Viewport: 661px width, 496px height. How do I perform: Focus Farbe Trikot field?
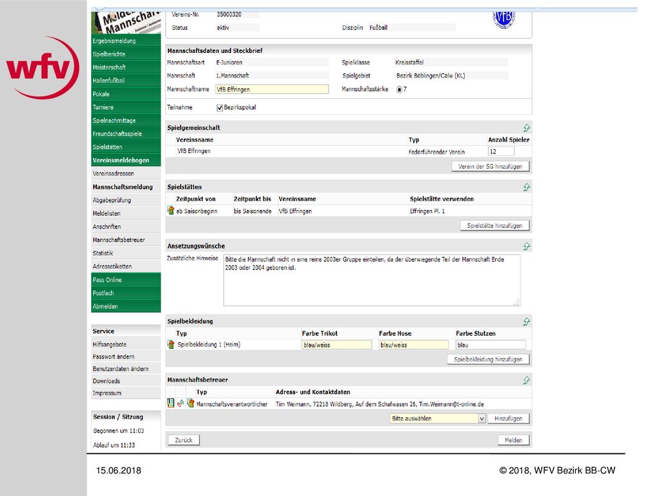(x=337, y=345)
